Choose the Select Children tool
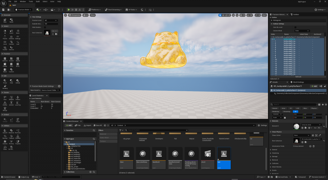The image size is (328, 180). pyautogui.click(x=11, y=37)
